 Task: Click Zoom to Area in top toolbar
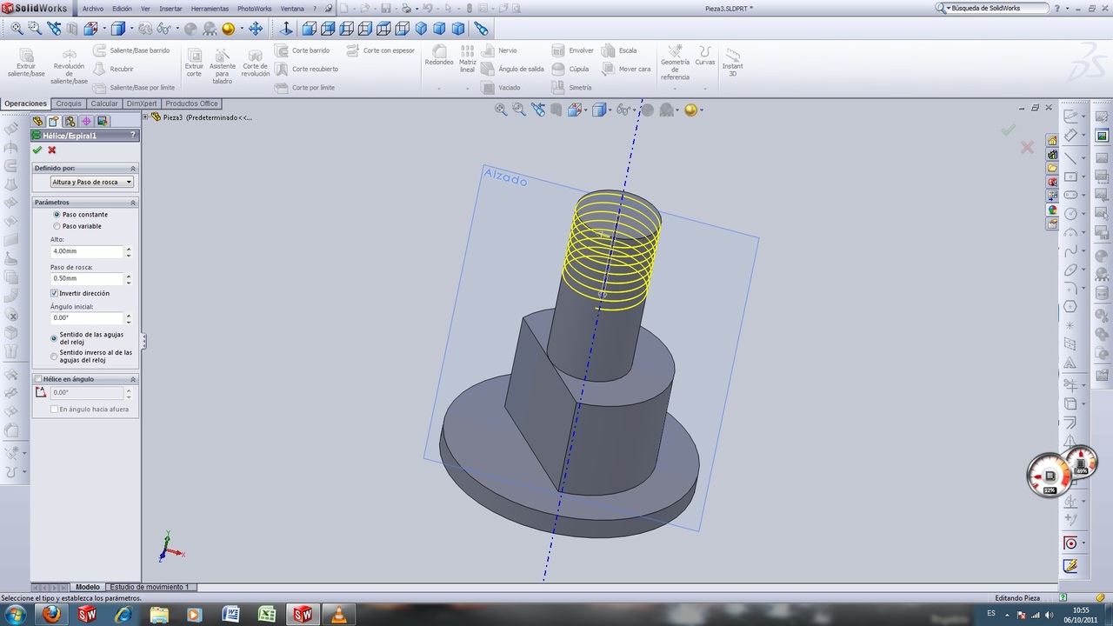(35, 29)
